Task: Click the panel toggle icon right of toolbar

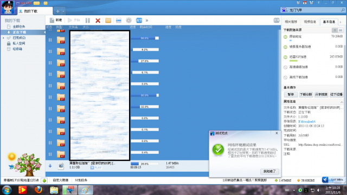Action: (x=277, y=21)
